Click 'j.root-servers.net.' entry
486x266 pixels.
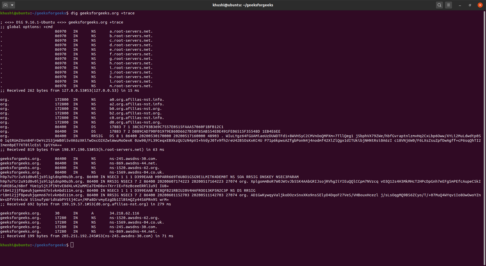coord(131,72)
